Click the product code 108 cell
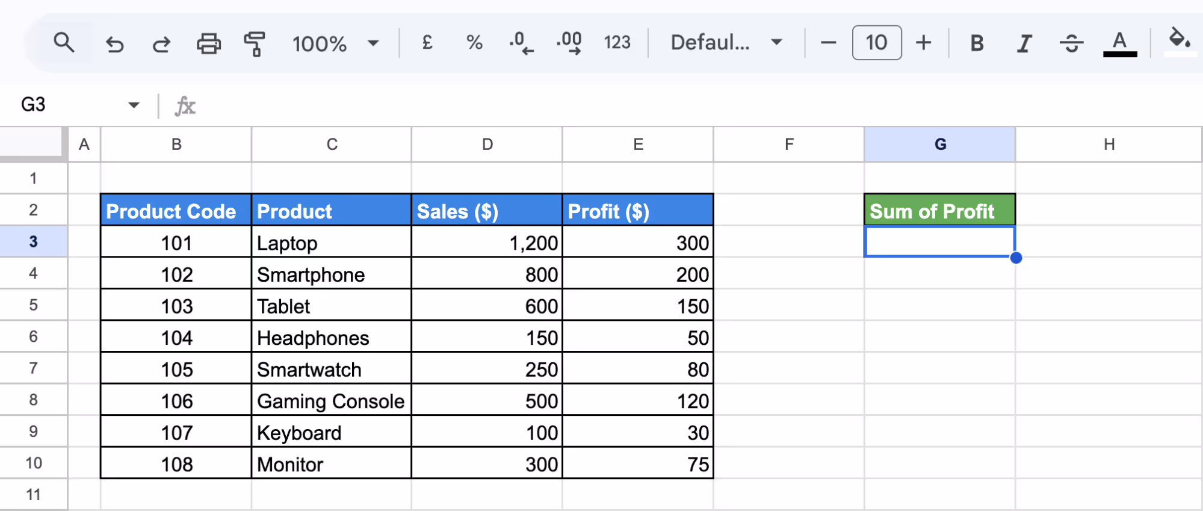 pos(176,463)
